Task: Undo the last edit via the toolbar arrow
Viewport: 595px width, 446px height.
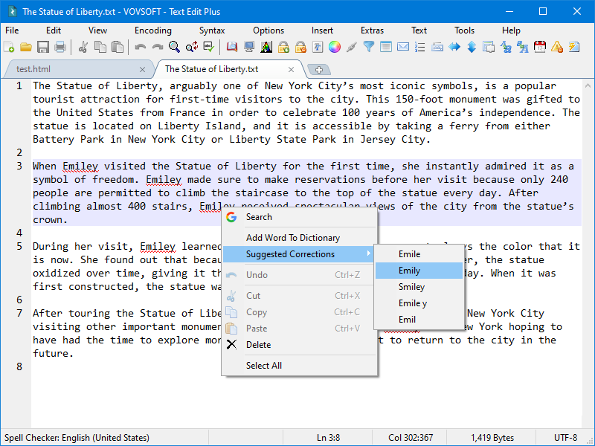Action: [140, 48]
